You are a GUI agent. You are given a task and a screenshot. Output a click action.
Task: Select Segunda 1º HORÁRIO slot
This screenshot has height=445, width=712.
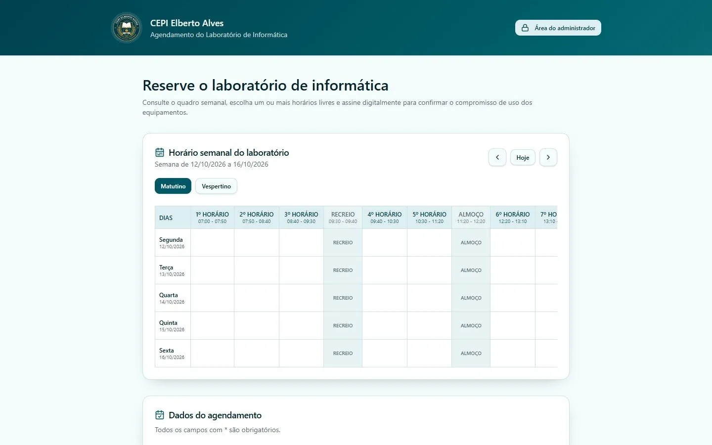[213, 243]
